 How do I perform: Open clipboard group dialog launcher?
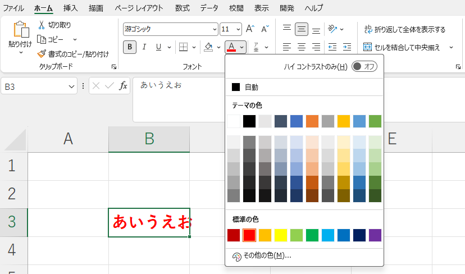pyautogui.click(x=114, y=67)
